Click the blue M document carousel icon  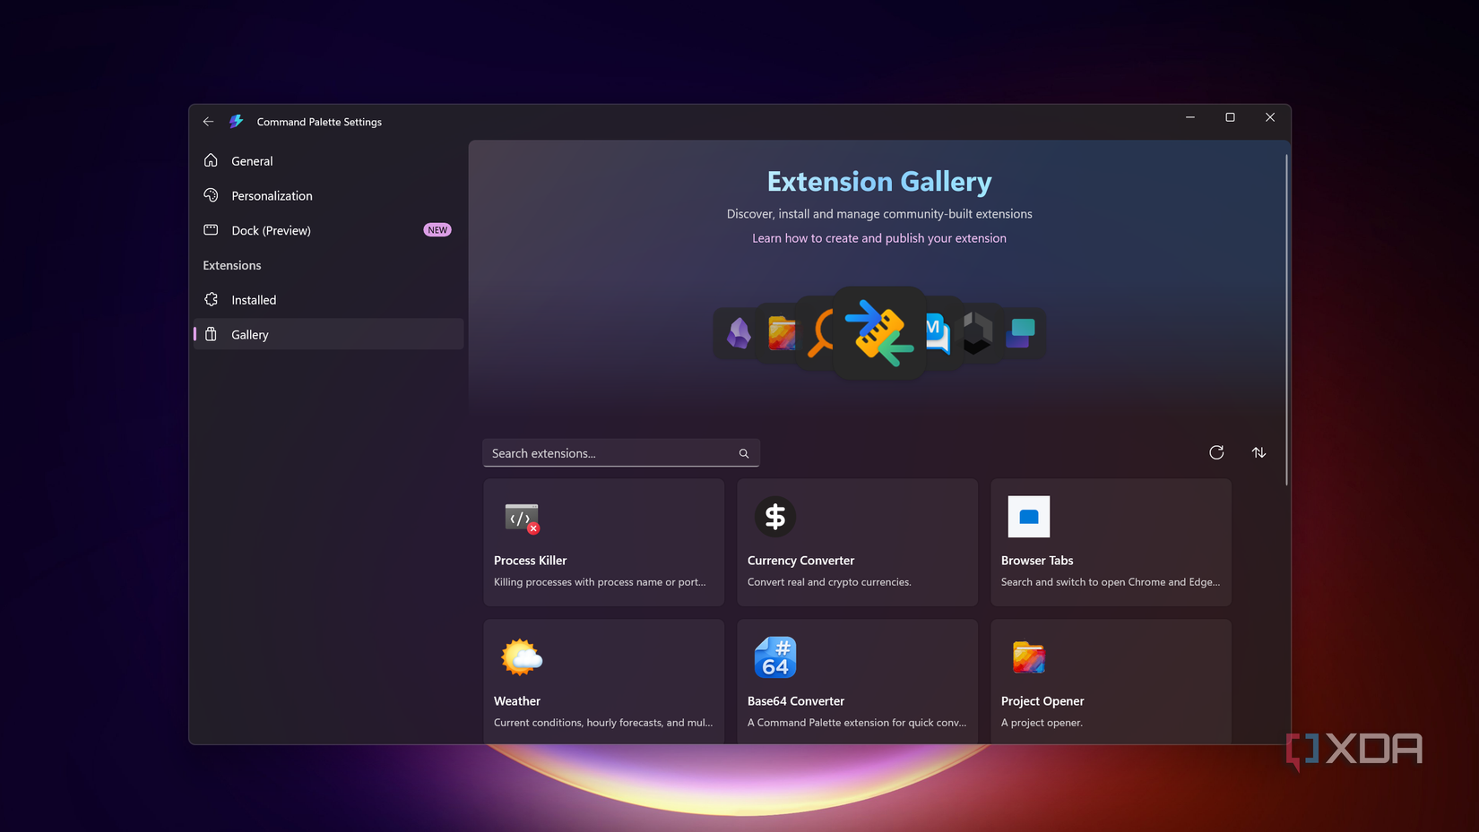coord(938,333)
